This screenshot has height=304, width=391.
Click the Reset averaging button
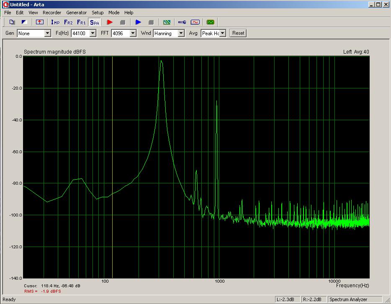pos(238,33)
